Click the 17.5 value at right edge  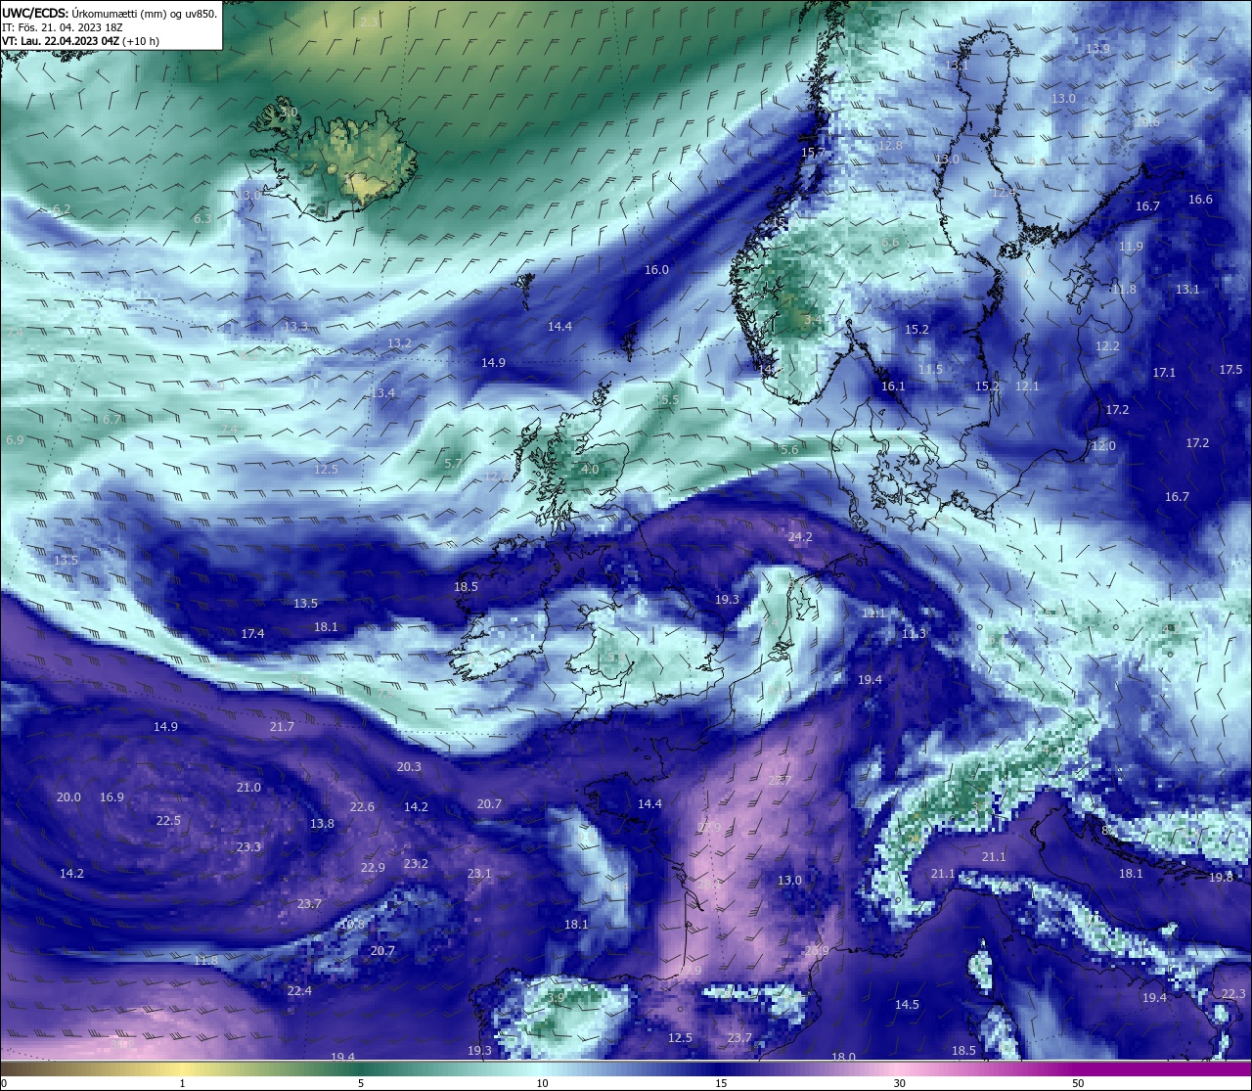[x=1230, y=370]
